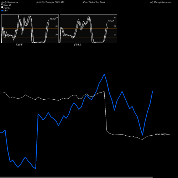Screen dimensions: 178x178
Task: Click the Fast K legend label
Action: pos(7,8)
